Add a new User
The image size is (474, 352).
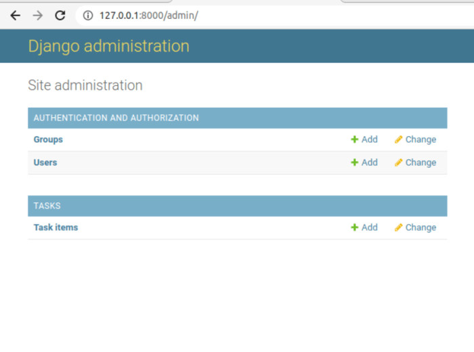[364, 162]
